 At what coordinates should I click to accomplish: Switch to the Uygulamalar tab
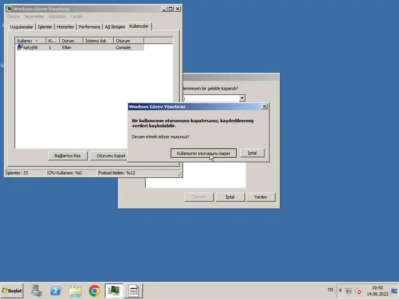[x=22, y=27]
